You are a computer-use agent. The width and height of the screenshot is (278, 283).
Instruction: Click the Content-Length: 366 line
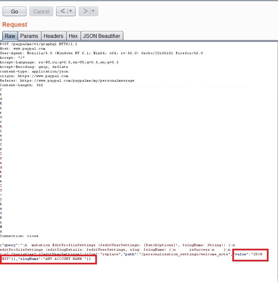point(22,85)
